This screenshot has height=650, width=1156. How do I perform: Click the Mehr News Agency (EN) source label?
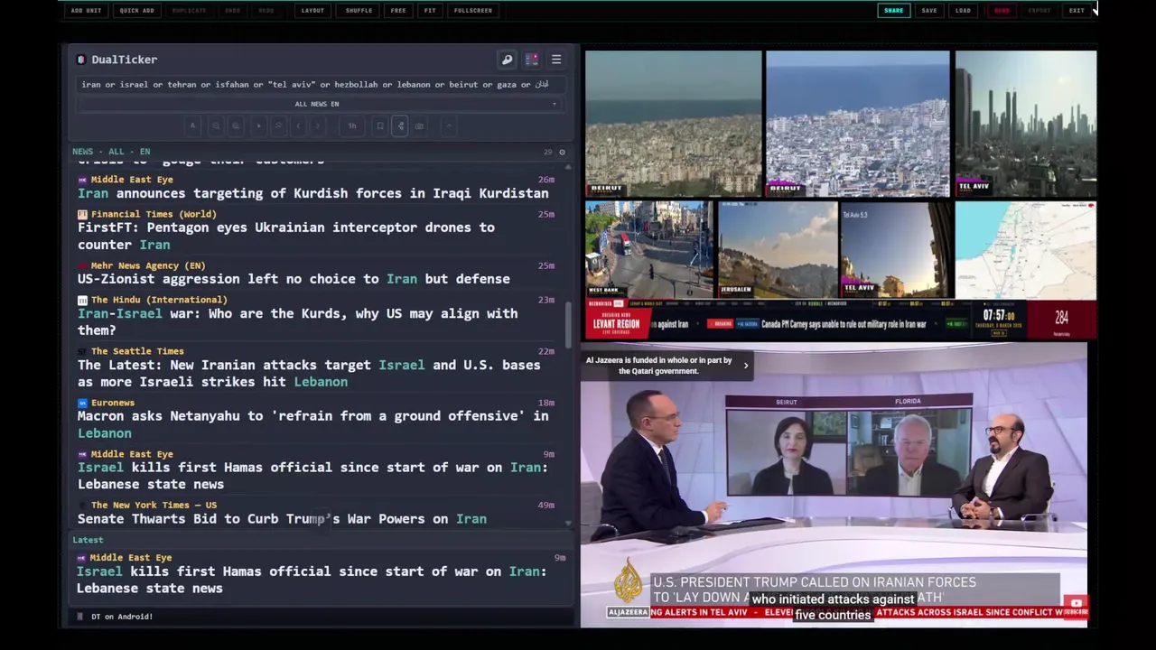(148, 265)
